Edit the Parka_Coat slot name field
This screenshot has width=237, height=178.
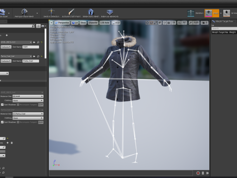[31, 61]
